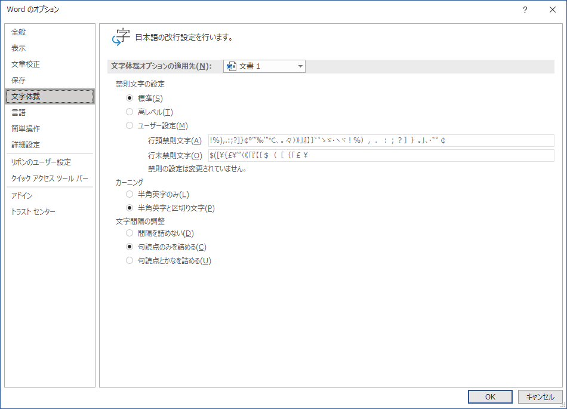Click the 文字体裁オプションの適用先(N) label
The image size is (567, 409).
pos(161,66)
